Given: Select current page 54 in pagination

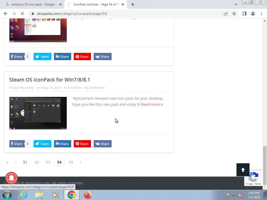Looking at the screenshot, I should pos(59,162).
